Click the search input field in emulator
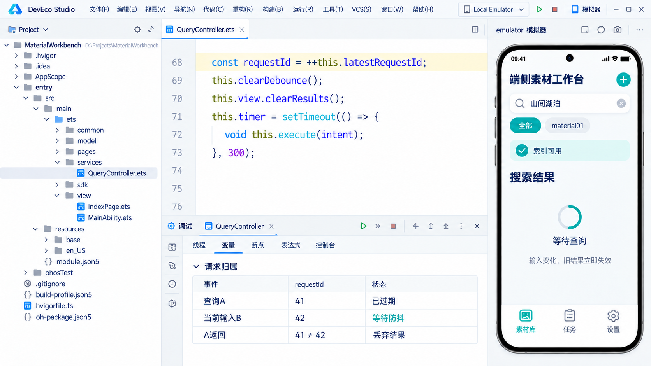651x366 pixels. coord(570,103)
